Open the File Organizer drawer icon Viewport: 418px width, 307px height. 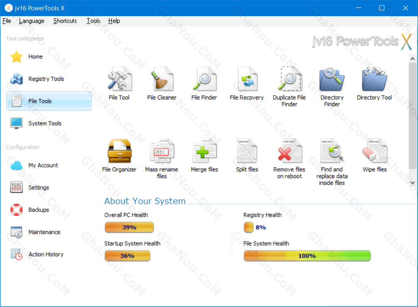pos(120,151)
